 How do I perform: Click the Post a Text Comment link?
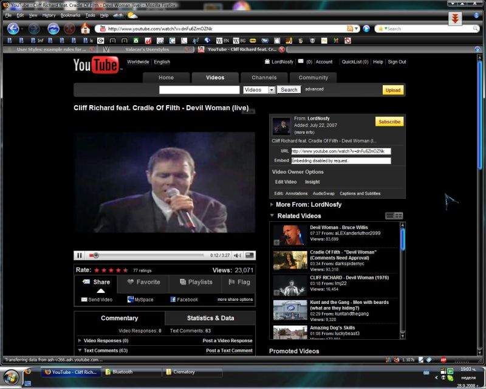(x=229, y=351)
